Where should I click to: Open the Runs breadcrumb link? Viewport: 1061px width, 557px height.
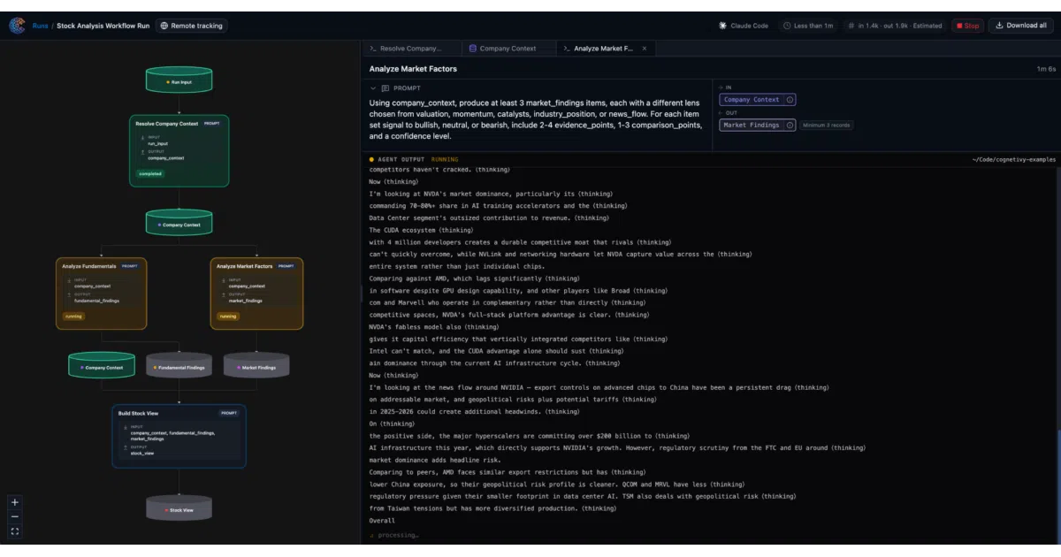click(40, 27)
